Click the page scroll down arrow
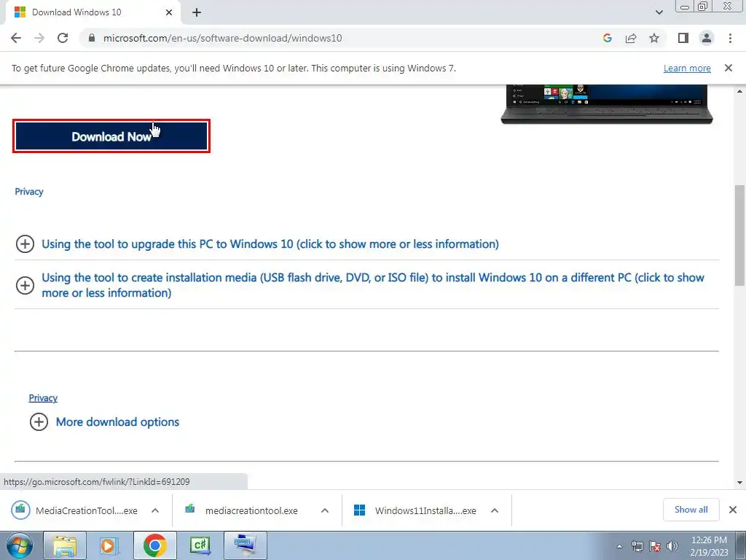Screen dimensions: 746x560 coord(739,483)
